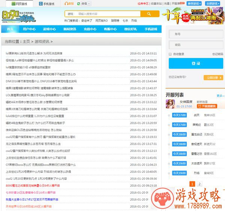Image resolution: width=225 pixels, height=211 pixels.
Task: Click the headset 客服 icon in top bar
Action: (66, 3)
